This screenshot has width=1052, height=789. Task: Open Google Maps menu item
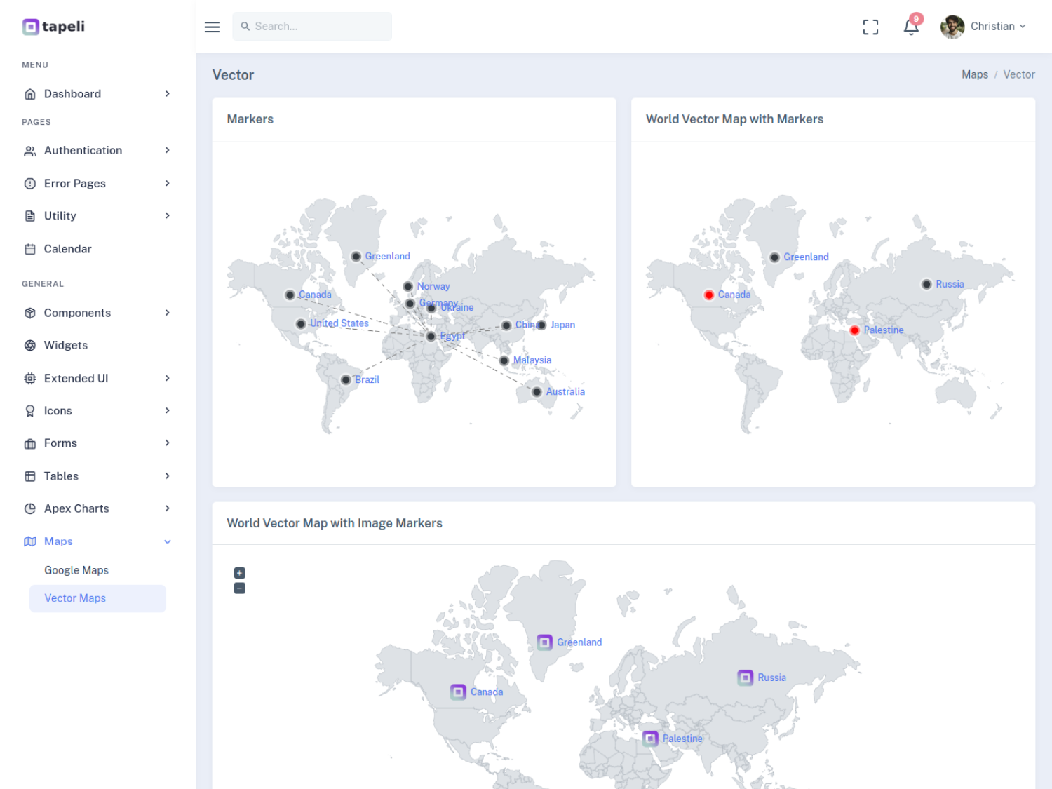(76, 570)
